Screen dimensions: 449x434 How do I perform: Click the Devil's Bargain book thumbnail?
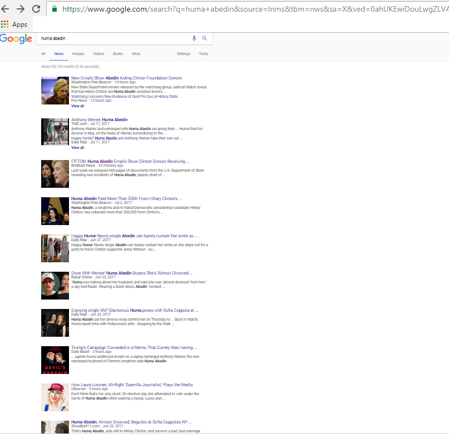coord(55,360)
